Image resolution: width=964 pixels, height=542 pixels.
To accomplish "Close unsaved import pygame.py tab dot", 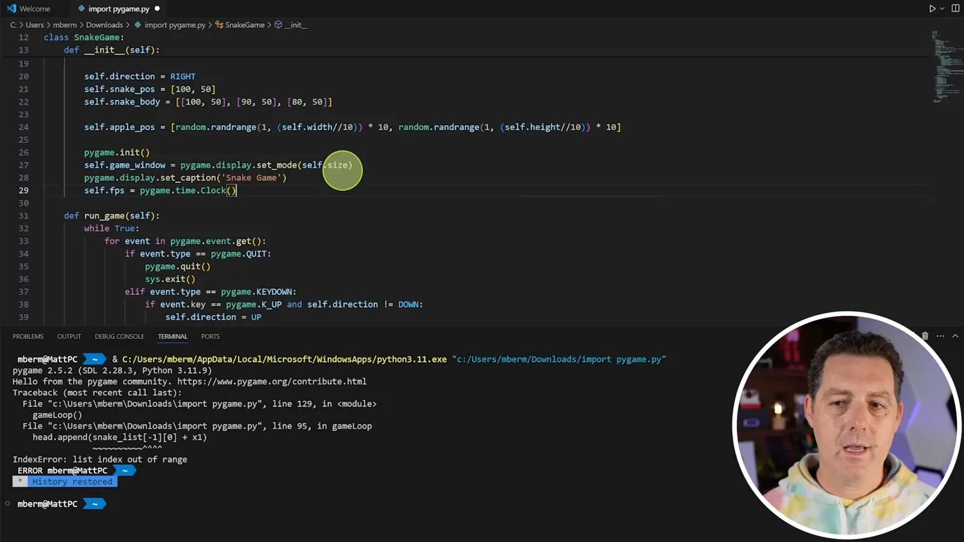I will (x=157, y=9).
